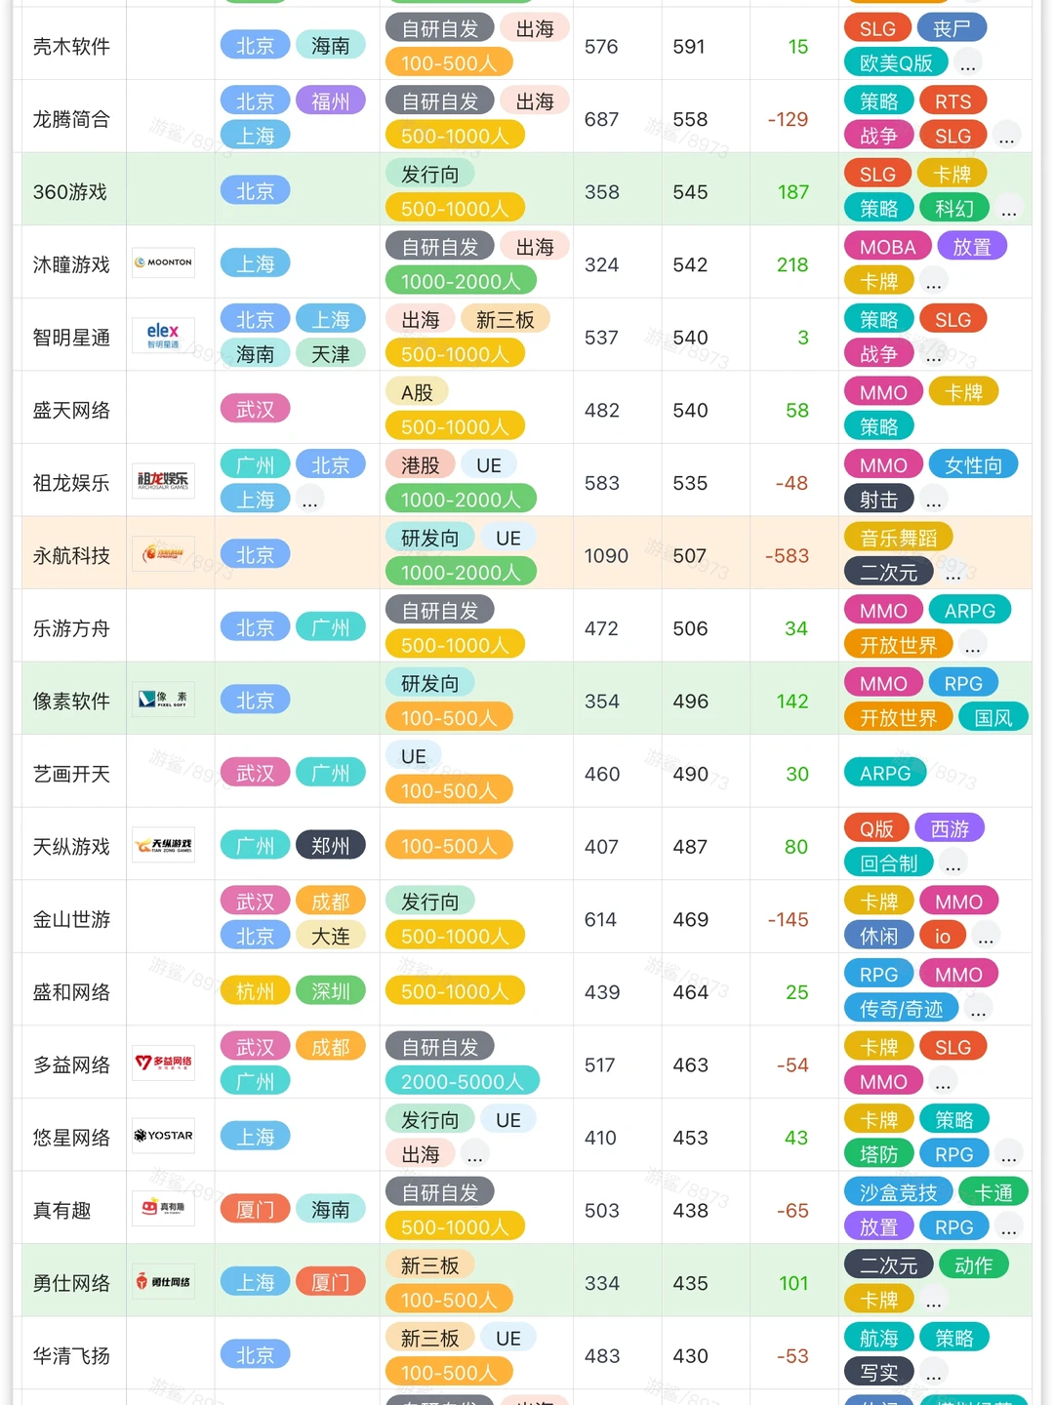Open the elex logo in 智明星通 row
1054x1405 pixels.
click(x=163, y=336)
